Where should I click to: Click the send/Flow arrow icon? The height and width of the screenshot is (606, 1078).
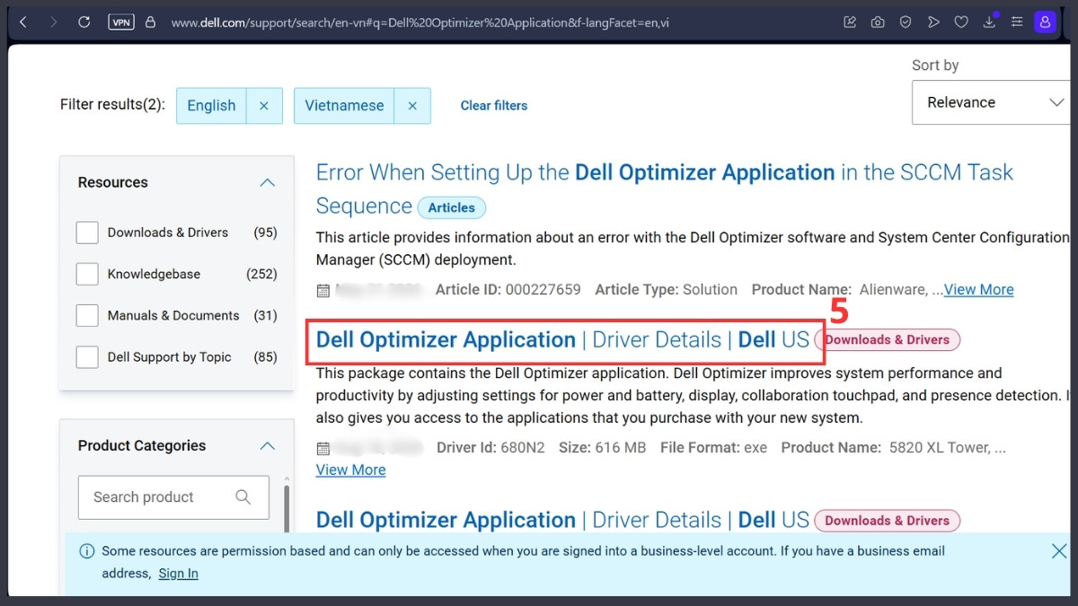click(933, 22)
